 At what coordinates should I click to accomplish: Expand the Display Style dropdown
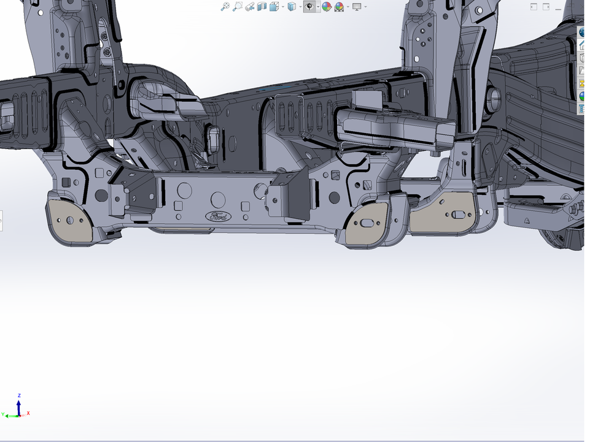coord(300,7)
